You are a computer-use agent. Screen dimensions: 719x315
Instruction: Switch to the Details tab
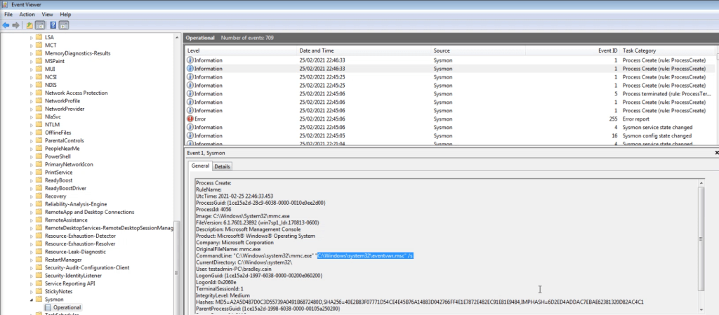click(x=222, y=166)
